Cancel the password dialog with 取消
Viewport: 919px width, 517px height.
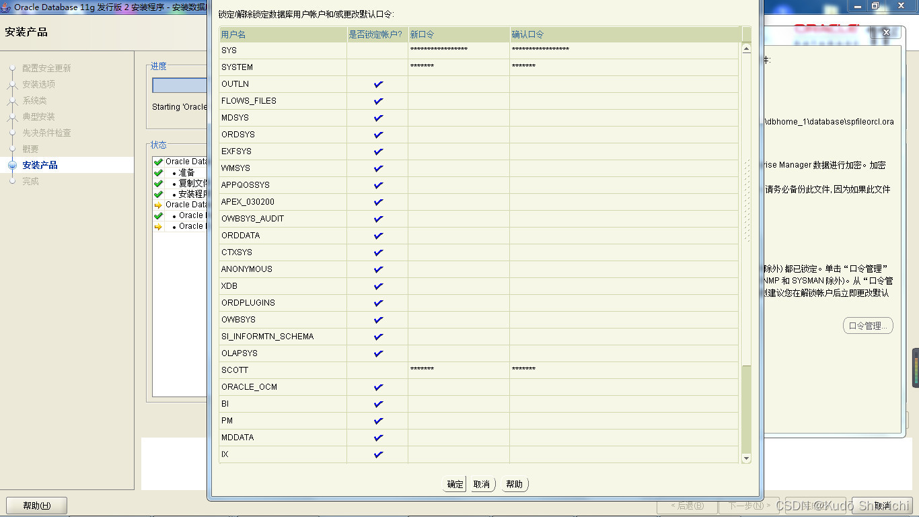point(482,484)
